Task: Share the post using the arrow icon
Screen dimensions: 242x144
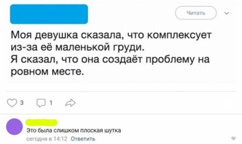Action: pyautogui.click(x=70, y=103)
